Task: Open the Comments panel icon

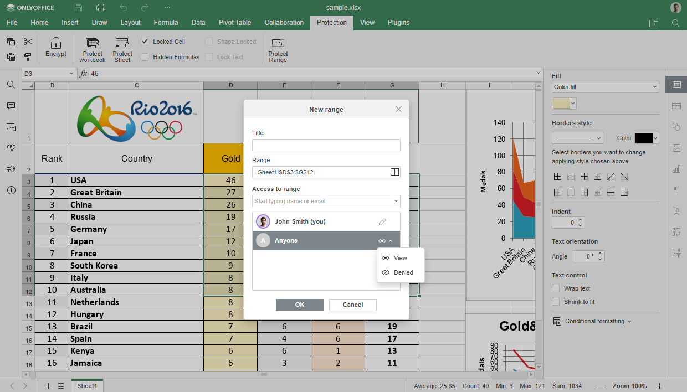Action: pos(11,106)
